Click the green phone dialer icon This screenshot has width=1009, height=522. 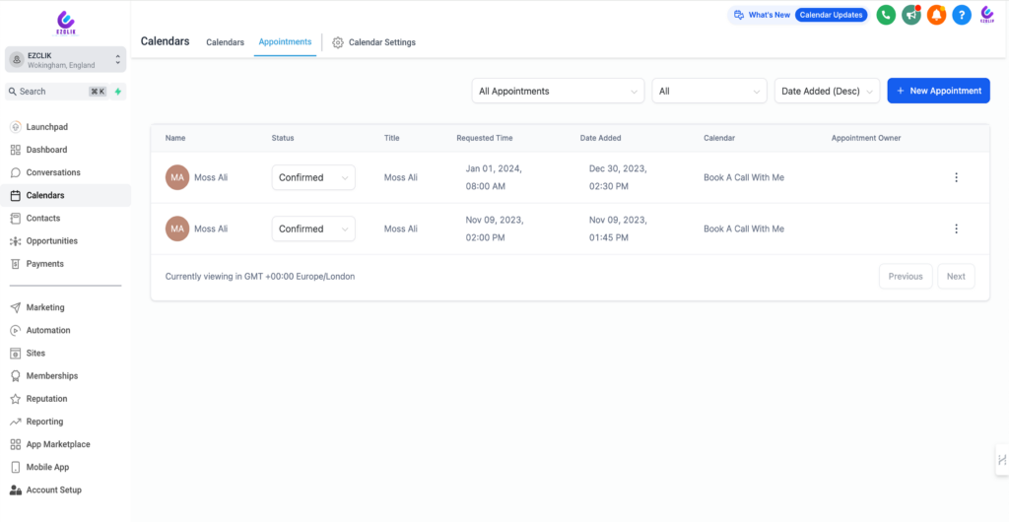[886, 15]
